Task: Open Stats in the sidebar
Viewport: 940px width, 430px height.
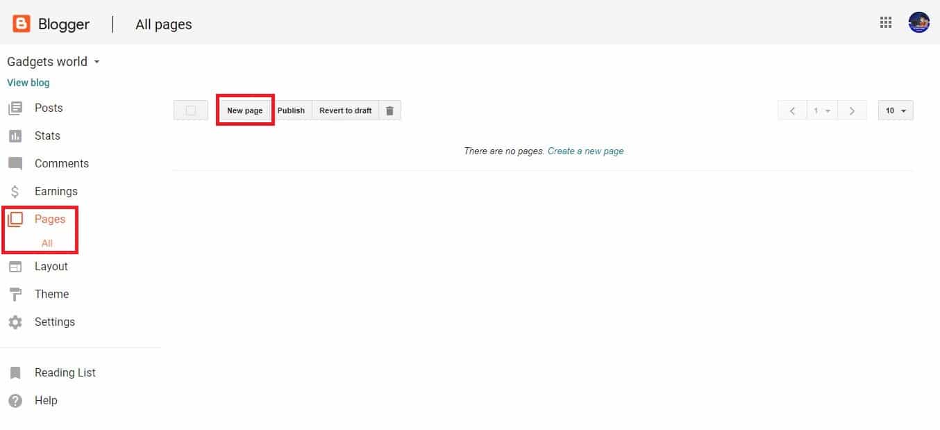Action: (x=47, y=136)
